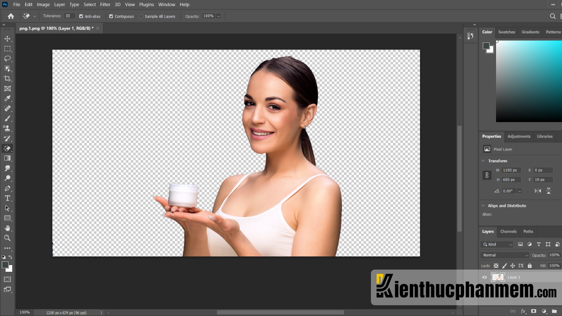Open the new fill or adjustment layer menu
Viewport: 562px width, 316px height.
tap(544, 311)
